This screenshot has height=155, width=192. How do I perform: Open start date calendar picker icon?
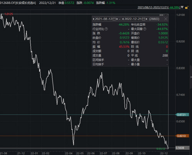114,19
